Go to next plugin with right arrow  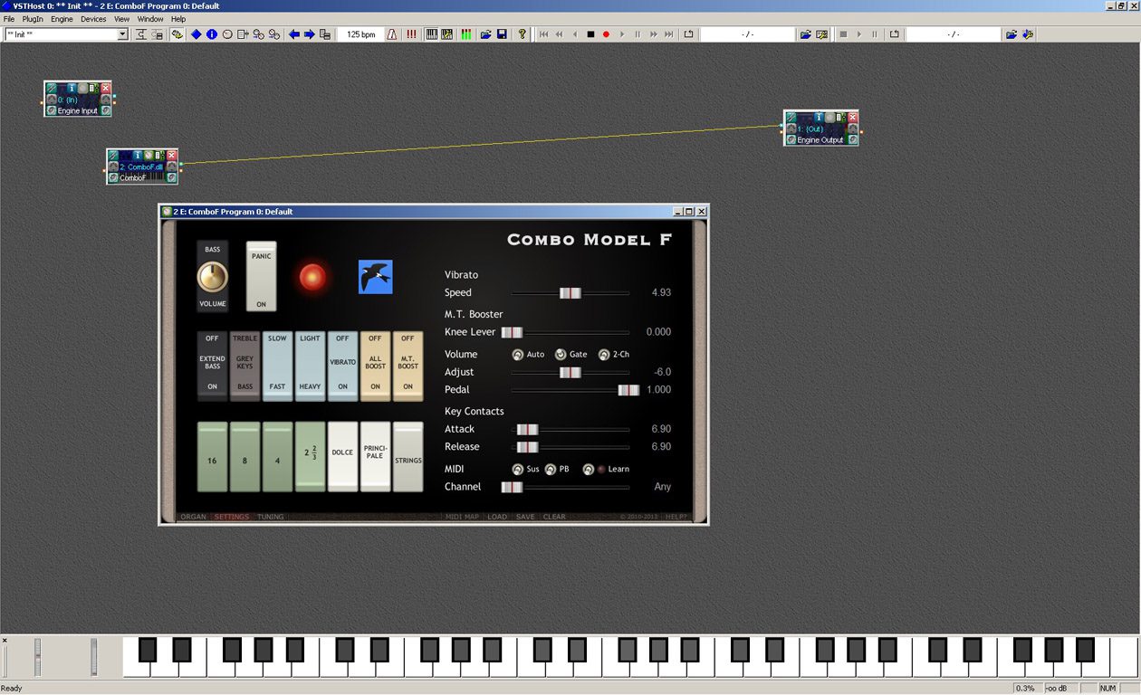point(309,34)
